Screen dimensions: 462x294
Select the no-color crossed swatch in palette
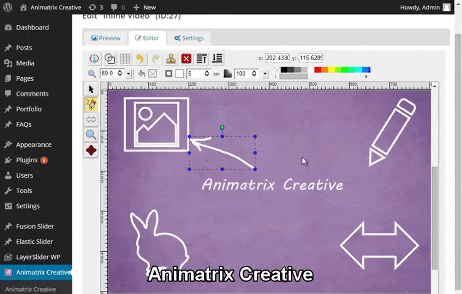(x=277, y=70)
